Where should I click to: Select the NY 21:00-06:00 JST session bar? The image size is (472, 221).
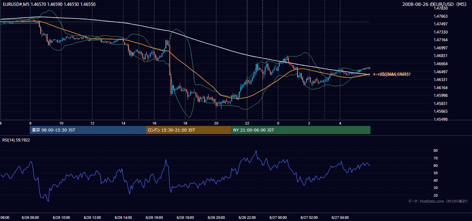pyautogui.click(x=301, y=130)
